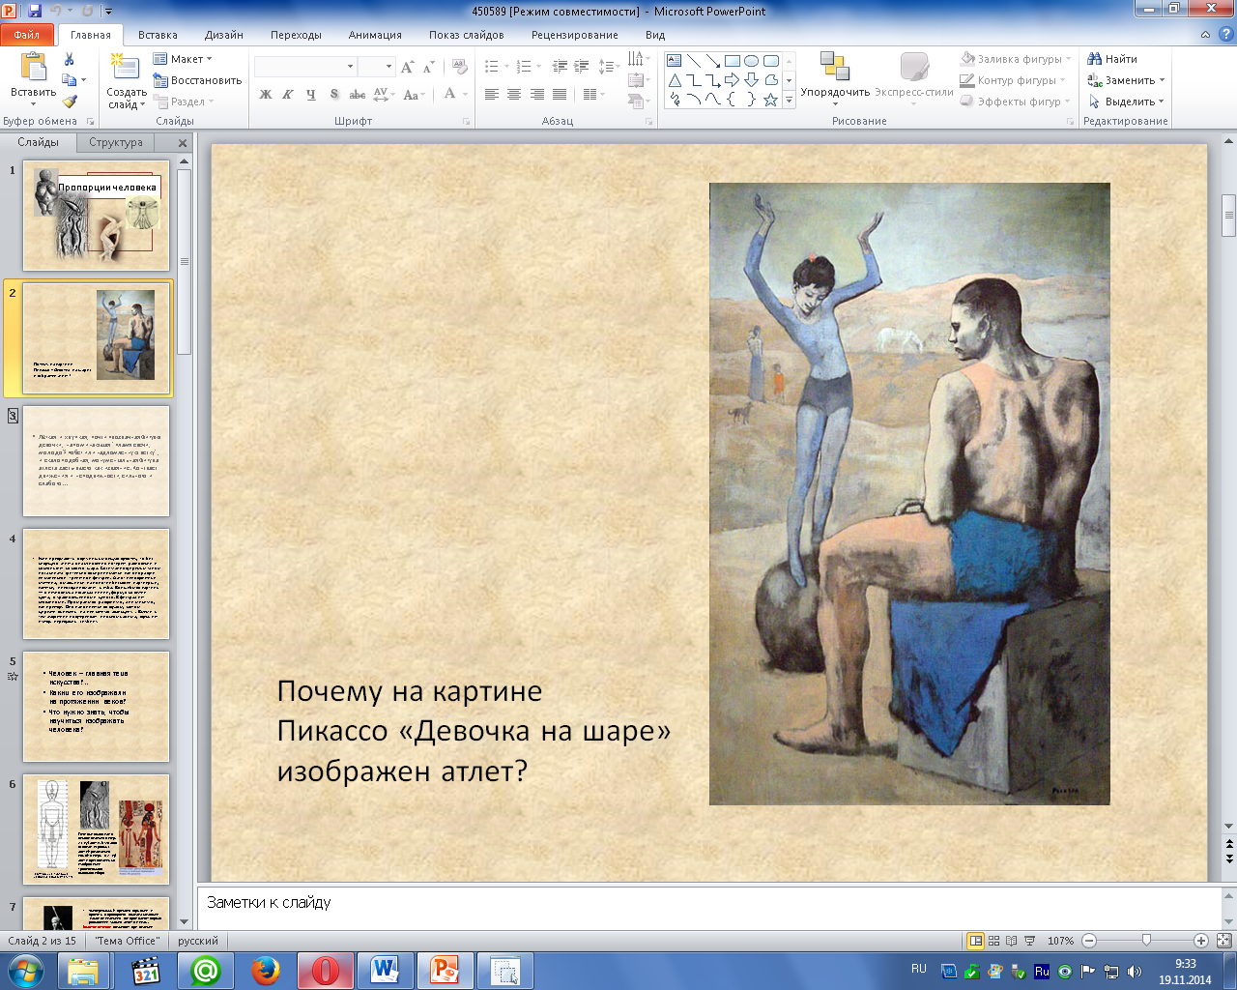Toggle text shadow (S) formatting

[x=334, y=95]
